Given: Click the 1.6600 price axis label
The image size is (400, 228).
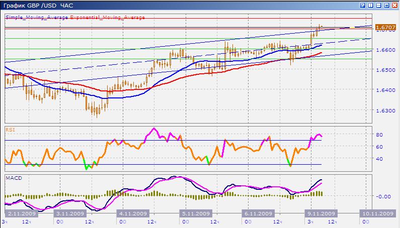Looking at the screenshot, I should [x=384, y=50].
